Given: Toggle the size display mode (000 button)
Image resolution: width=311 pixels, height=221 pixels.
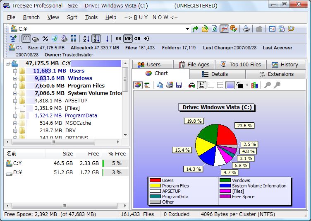Looking at the screenshot, I should pyautogui.click(x=26, y=39).
